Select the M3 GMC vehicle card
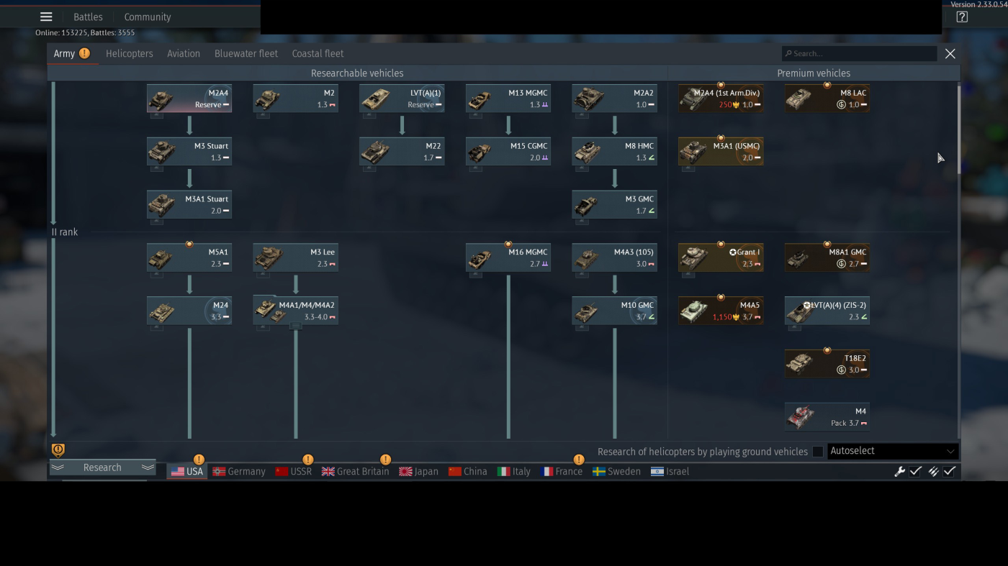 tap(614, 205)
